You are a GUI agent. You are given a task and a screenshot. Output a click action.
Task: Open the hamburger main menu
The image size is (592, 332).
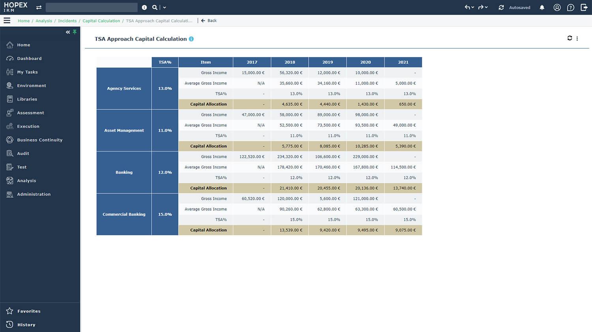7,21
